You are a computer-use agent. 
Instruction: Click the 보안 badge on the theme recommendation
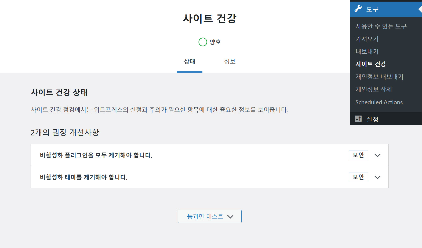pyautogui.click(x=358, y=177)
